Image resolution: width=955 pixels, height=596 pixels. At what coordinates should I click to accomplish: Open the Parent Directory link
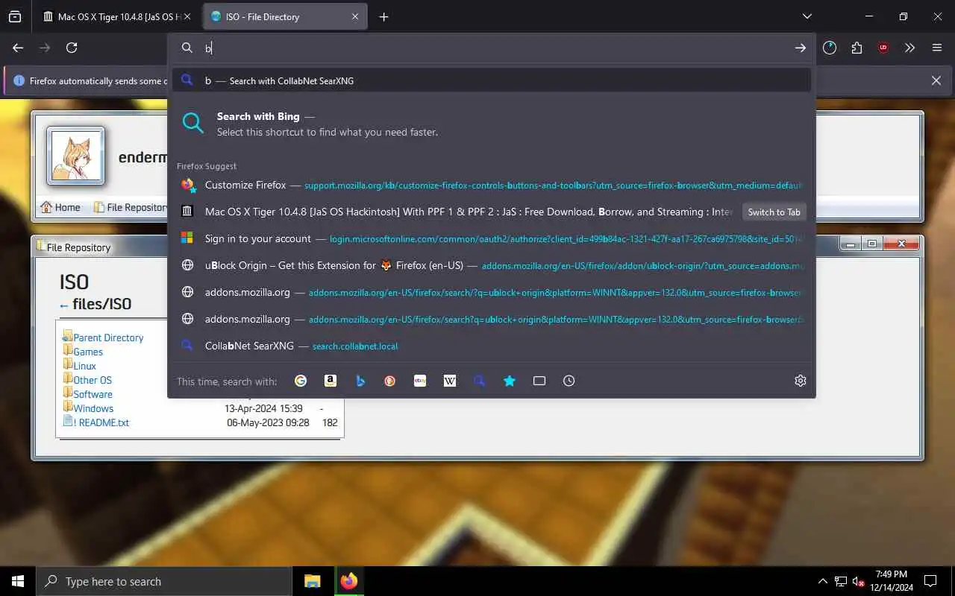(108, 337)
